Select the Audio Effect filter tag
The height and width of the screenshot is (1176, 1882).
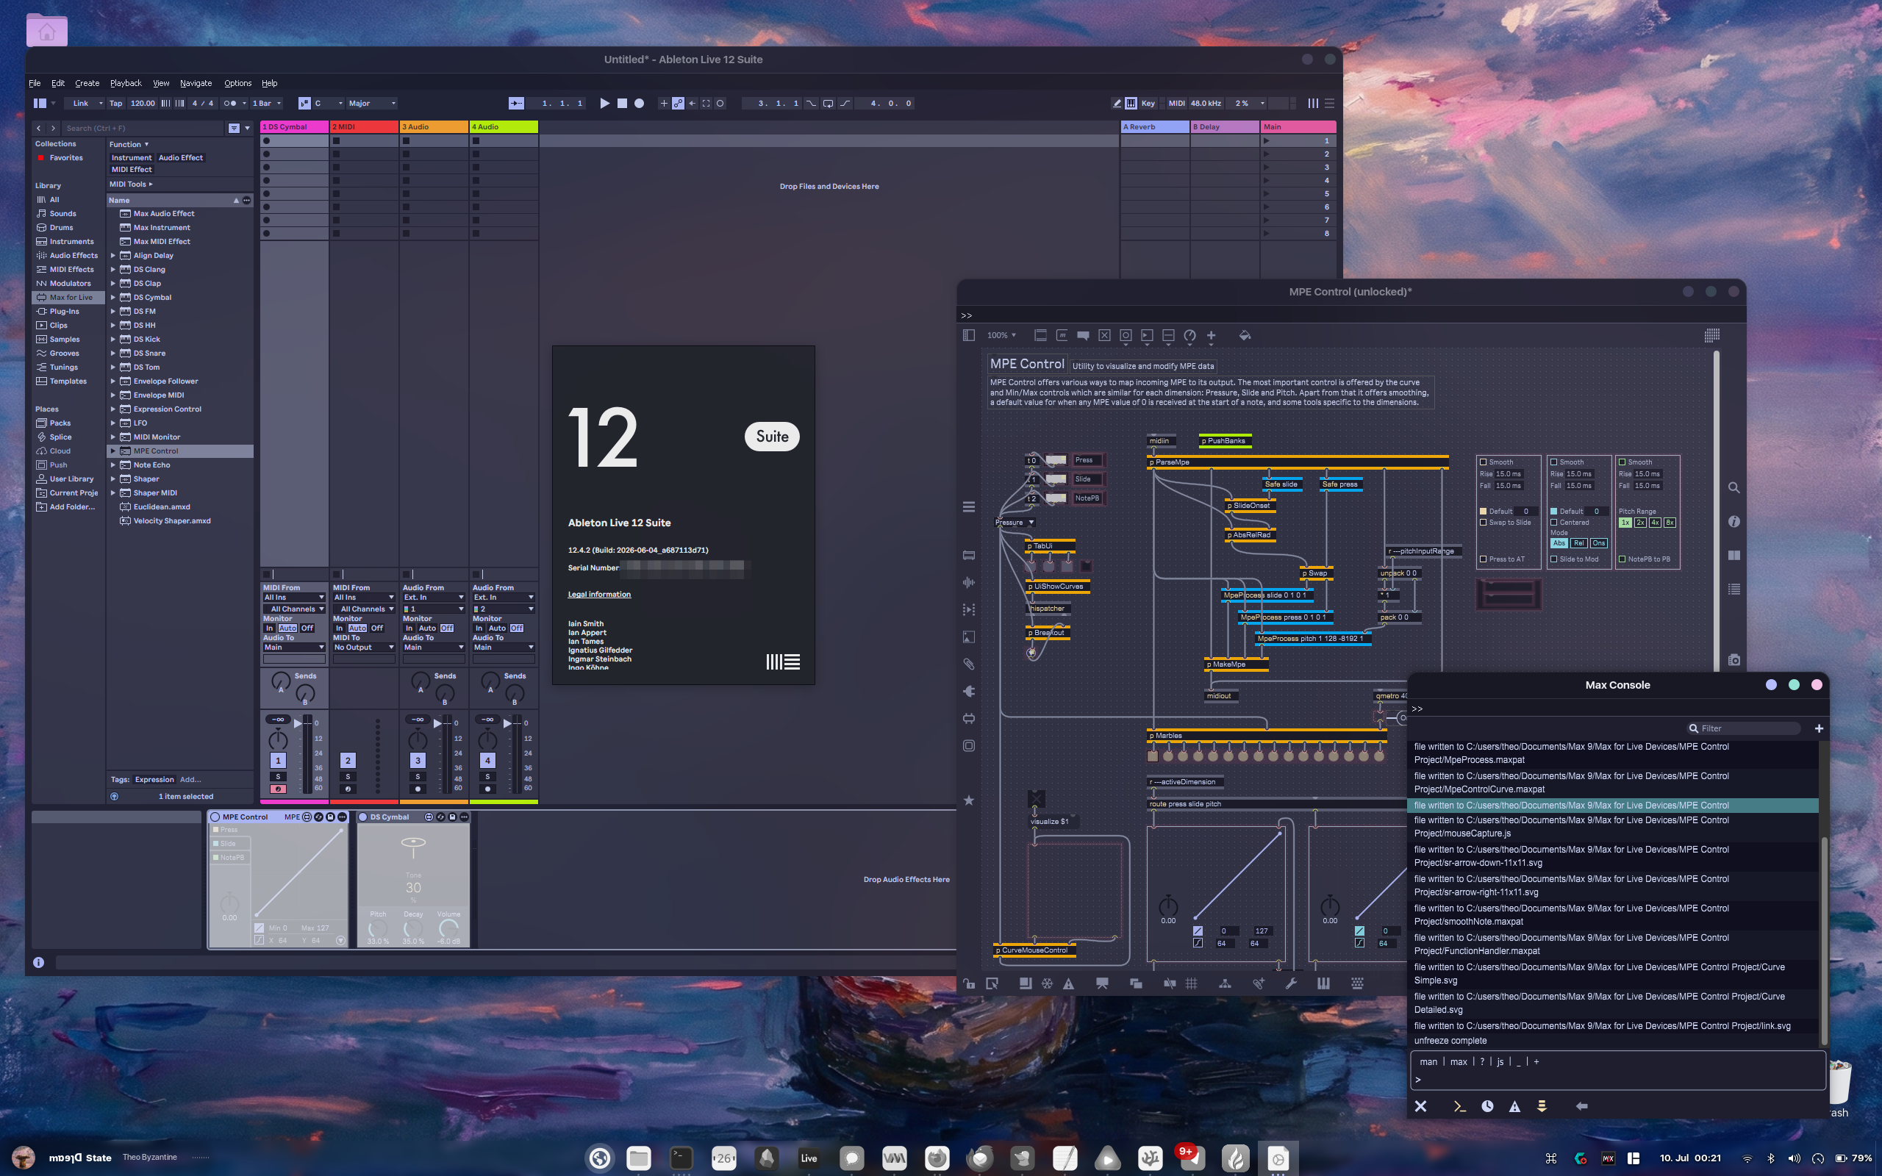click(180, 158)
